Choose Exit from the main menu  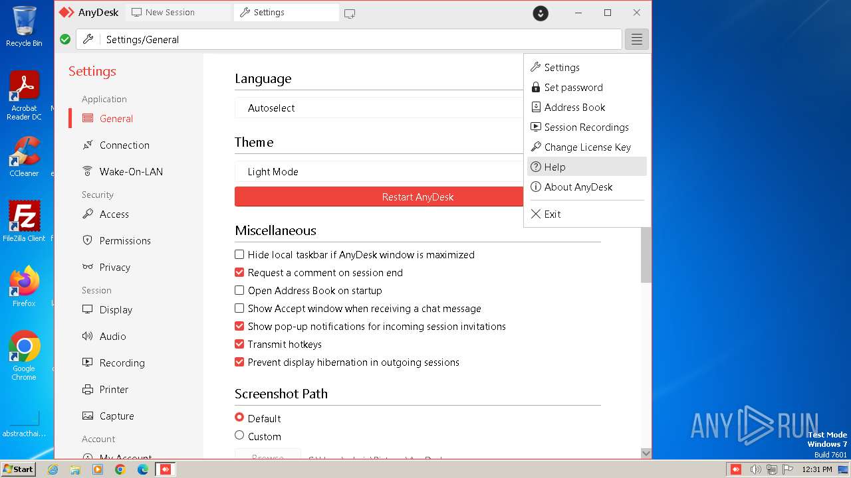pyautogui.click(x=587, y=214)
